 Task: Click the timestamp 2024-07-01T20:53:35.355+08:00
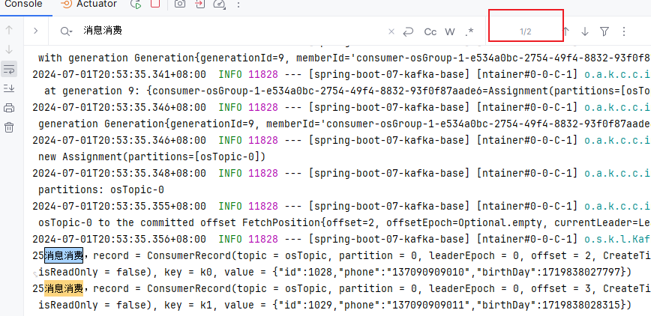(119, 206)
